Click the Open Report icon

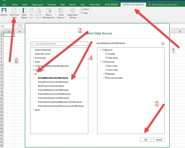[x=24, y=11]
